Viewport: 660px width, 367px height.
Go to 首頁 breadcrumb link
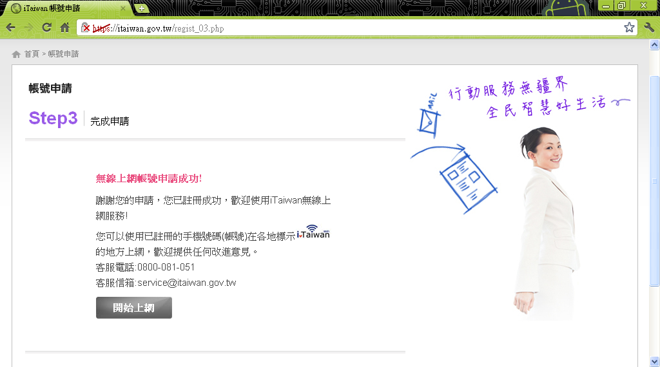tap(32, 54)
